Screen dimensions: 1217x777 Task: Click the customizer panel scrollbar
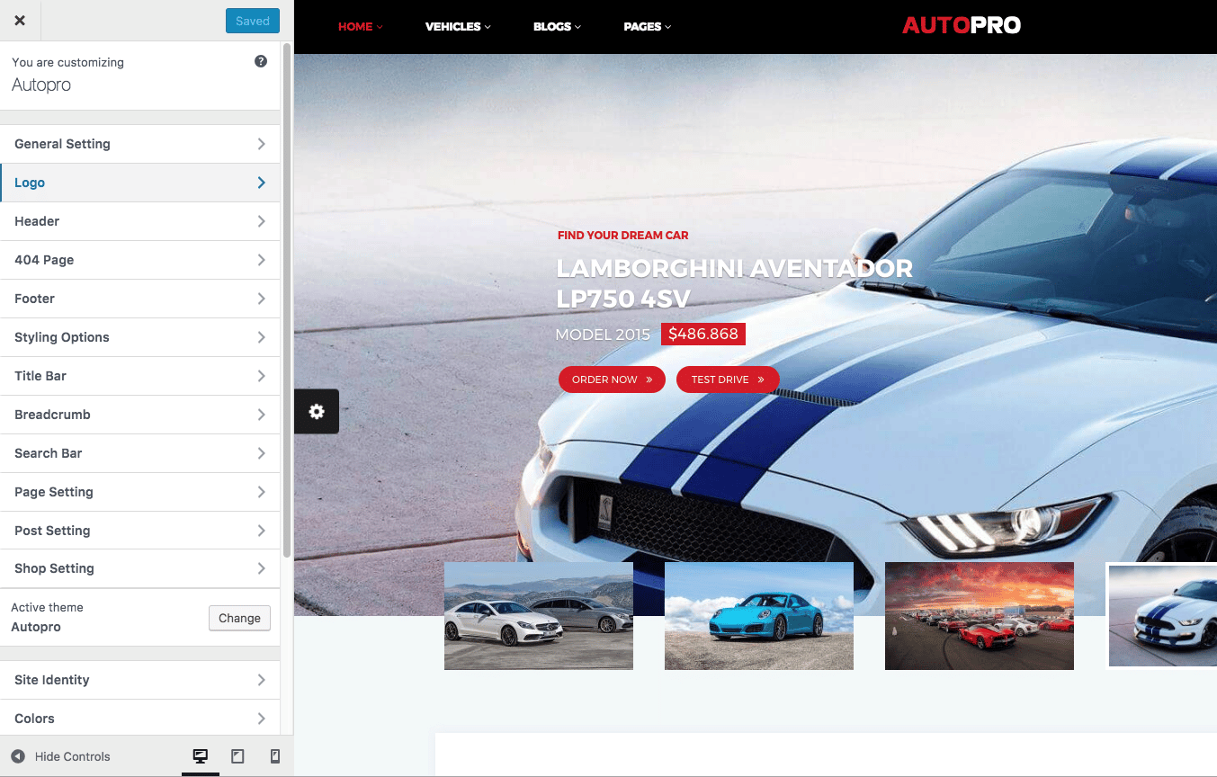[x=287, y=299]
